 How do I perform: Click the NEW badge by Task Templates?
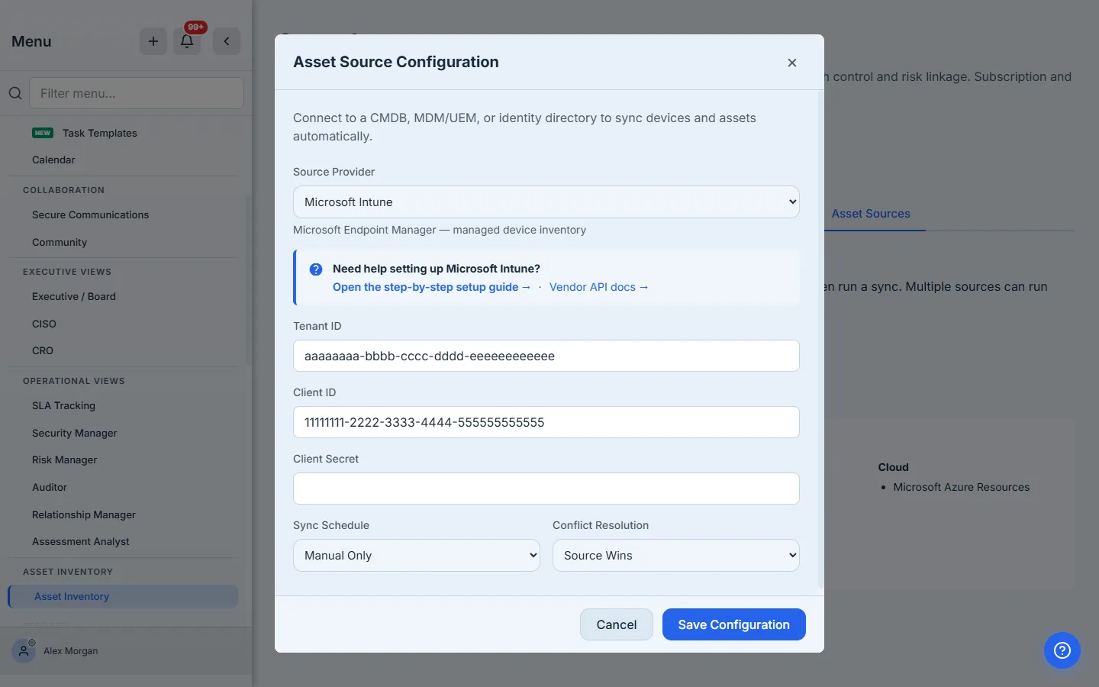pos(43,133)
